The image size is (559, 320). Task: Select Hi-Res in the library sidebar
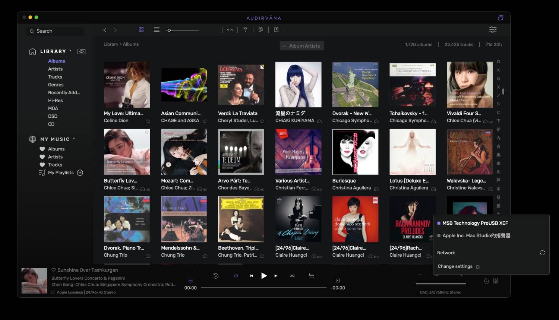coord(56,101)
